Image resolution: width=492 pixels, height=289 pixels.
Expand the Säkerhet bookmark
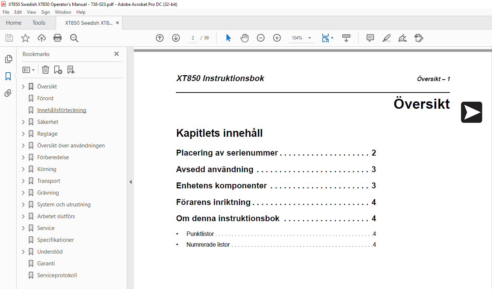pyautogui.click(x=23, y=122)
